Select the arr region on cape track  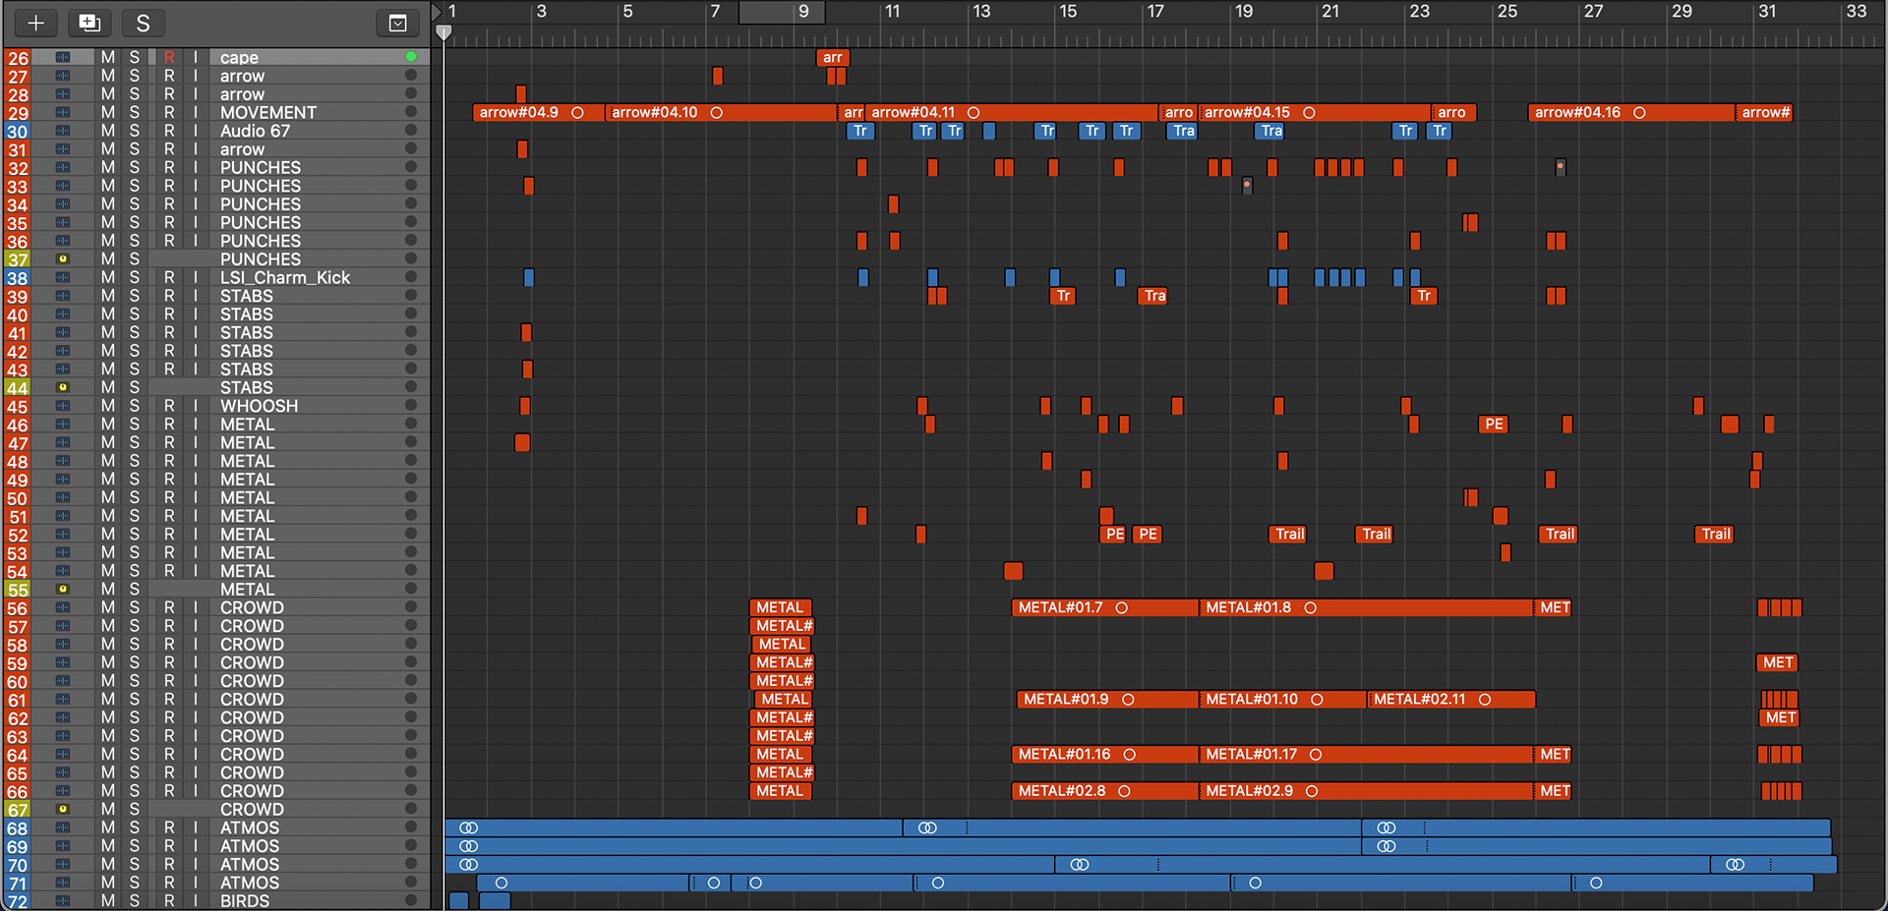pos(833,58)
